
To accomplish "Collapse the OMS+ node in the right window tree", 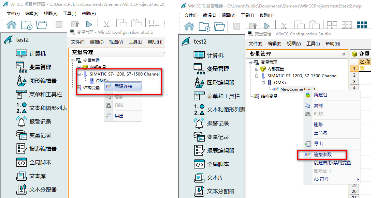I will [263, 83].
